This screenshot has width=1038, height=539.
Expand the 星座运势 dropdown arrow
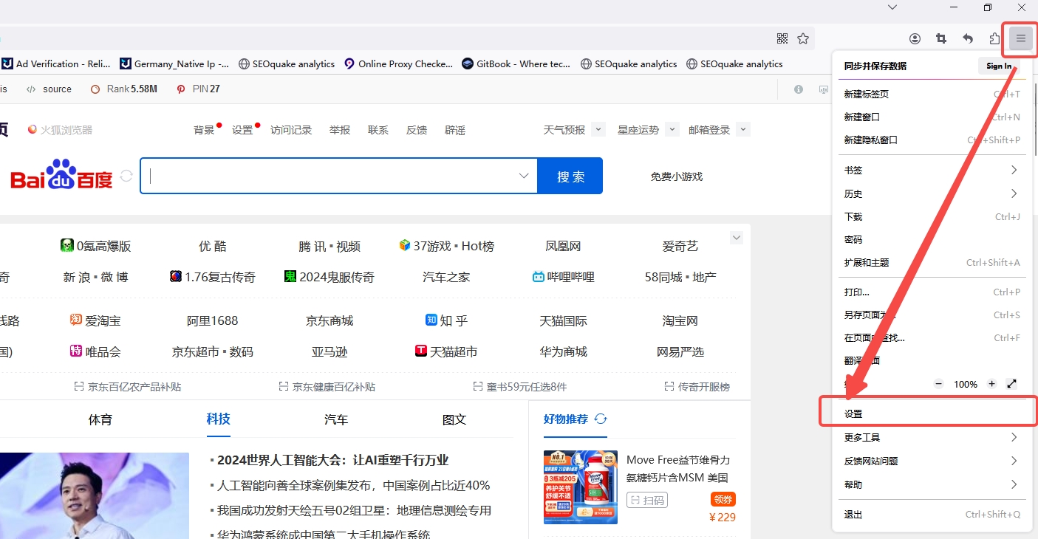click(x=672, y=129)
